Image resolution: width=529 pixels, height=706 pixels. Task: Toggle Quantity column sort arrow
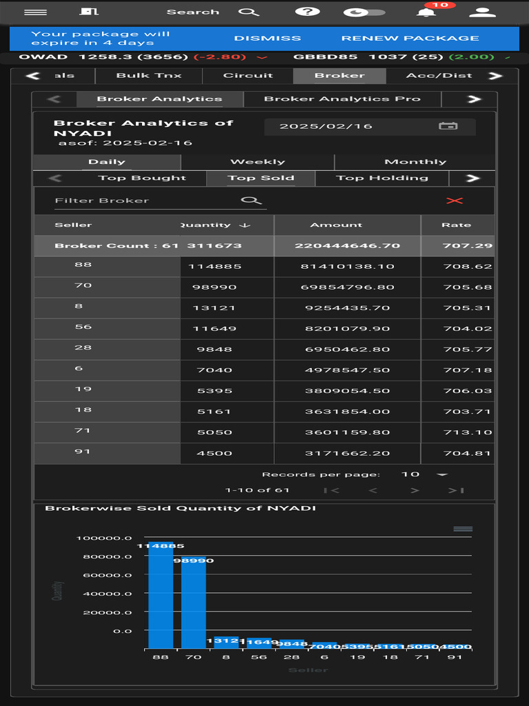point(245,225)
